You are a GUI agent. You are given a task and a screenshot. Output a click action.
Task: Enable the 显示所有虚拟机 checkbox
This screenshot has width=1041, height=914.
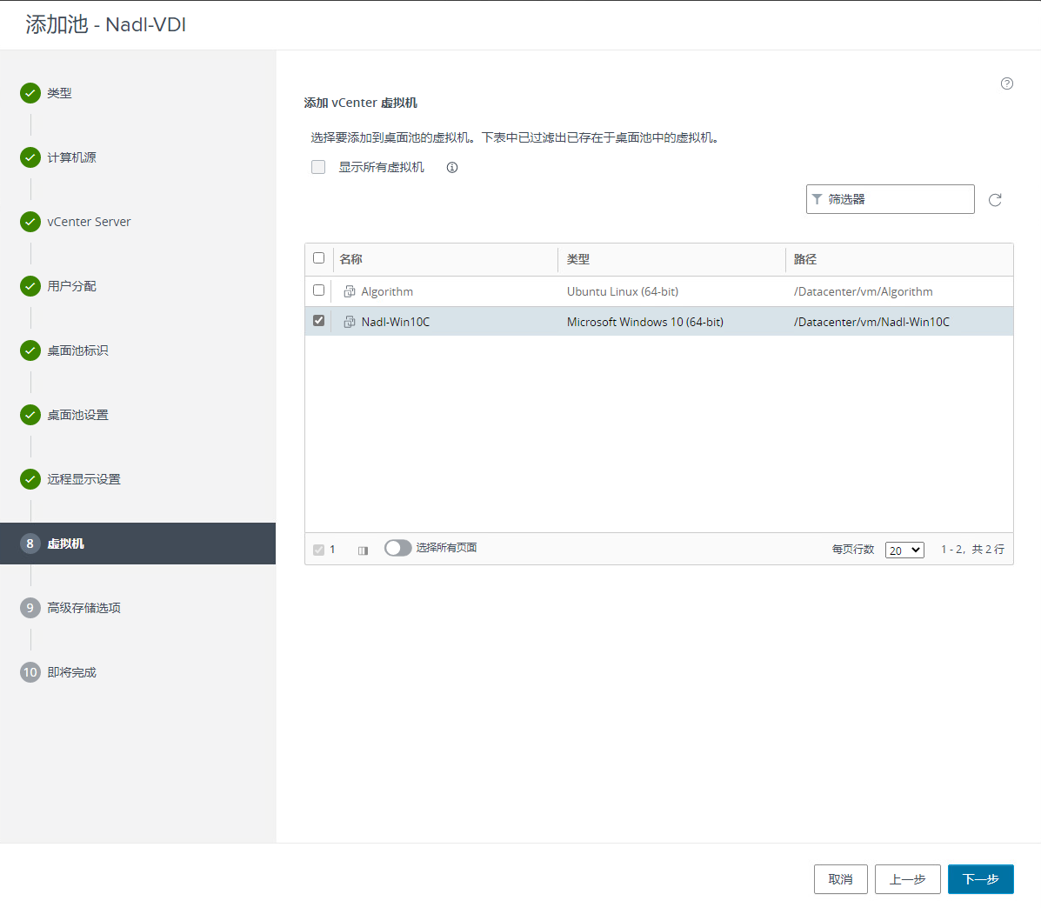pyautogui.click(x=318, y=167)
